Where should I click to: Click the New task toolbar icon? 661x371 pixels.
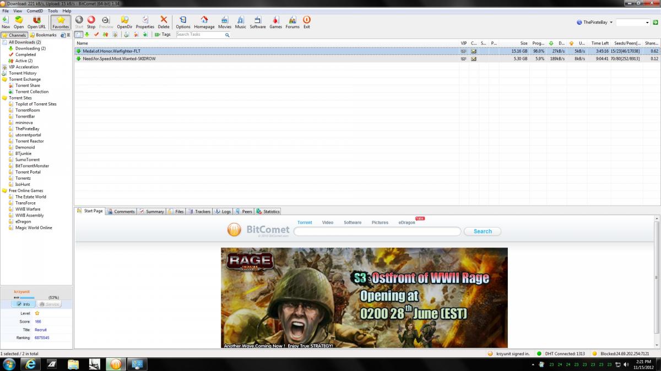click(x=6, y=22)
